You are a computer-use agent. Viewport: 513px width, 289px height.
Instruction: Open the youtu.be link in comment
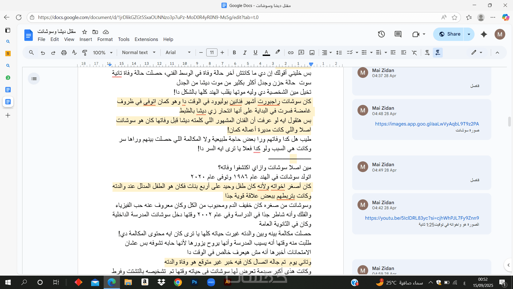422,218
